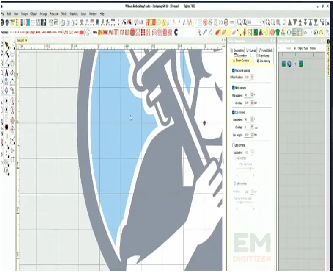Screen dimensions: 333x272
Task: Click the equals sign toolbar icon
Action: [x=232, y=22]
